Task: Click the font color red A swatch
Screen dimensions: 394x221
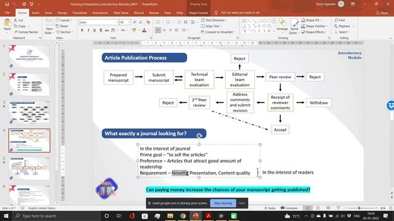Action: [144, 30]
